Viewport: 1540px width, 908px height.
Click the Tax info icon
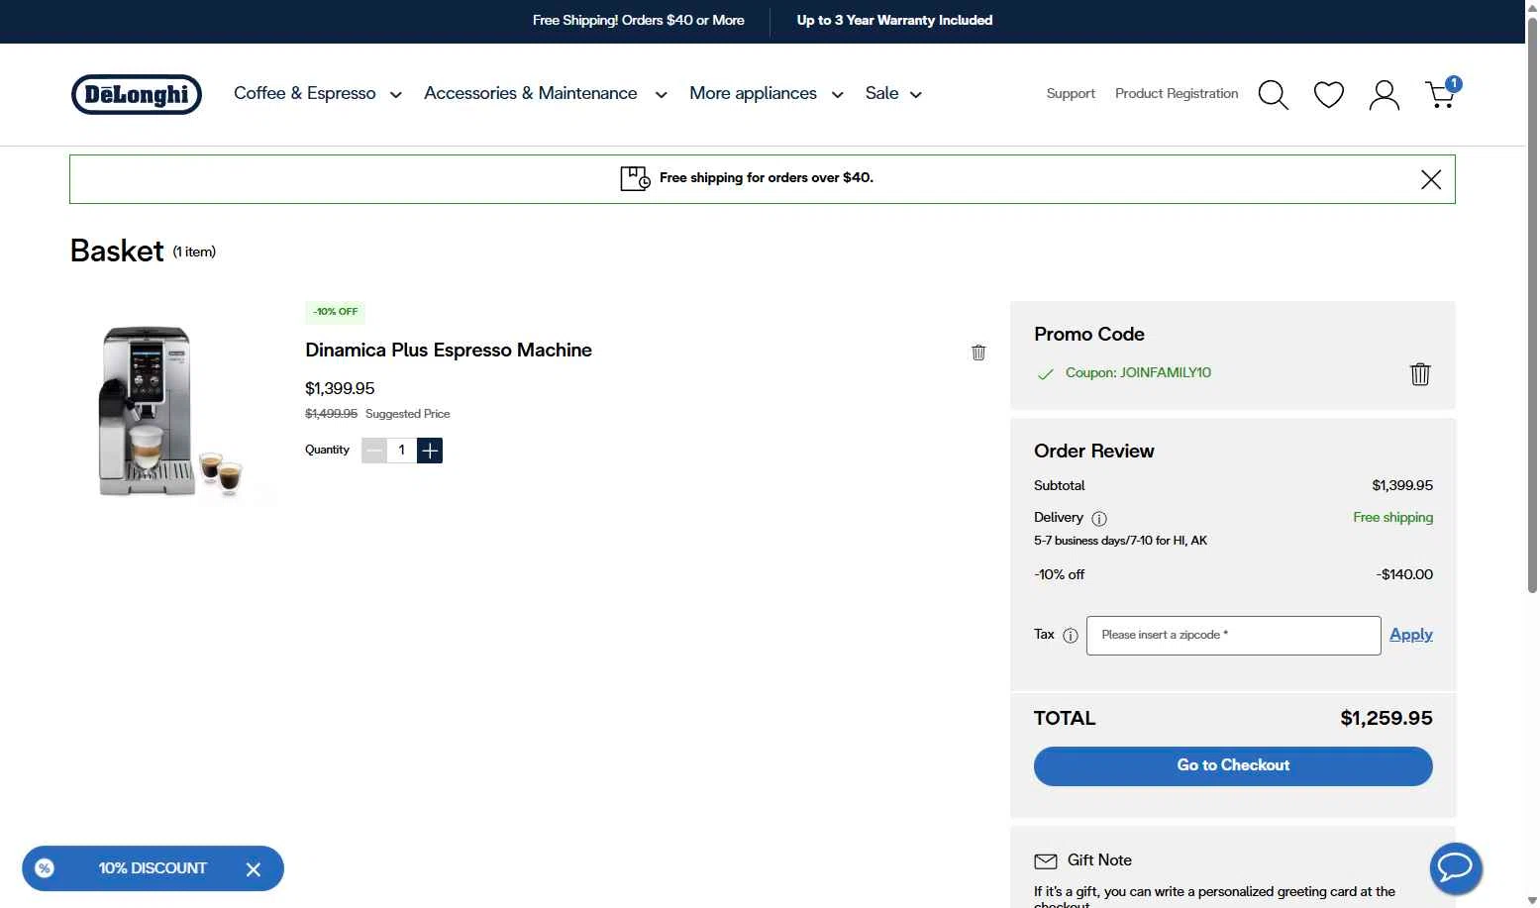point(1071,636)
